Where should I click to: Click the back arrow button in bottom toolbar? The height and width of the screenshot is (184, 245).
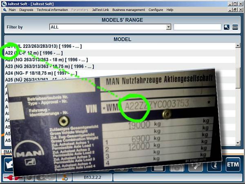coord(9,164)
